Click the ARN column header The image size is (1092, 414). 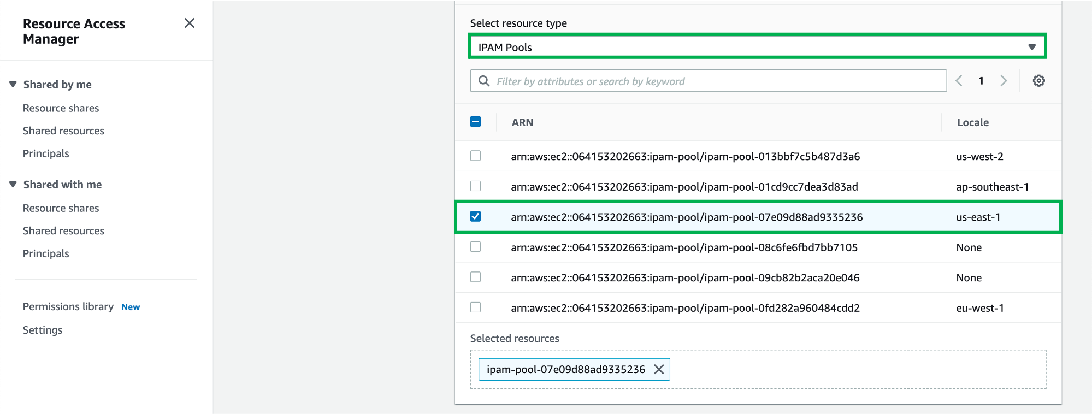[522, 122]
